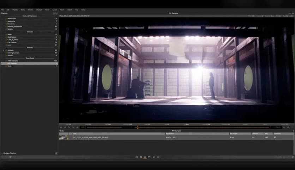Open the File menu
The width and height of the screenshot is (295, 170).
(2, 10)
